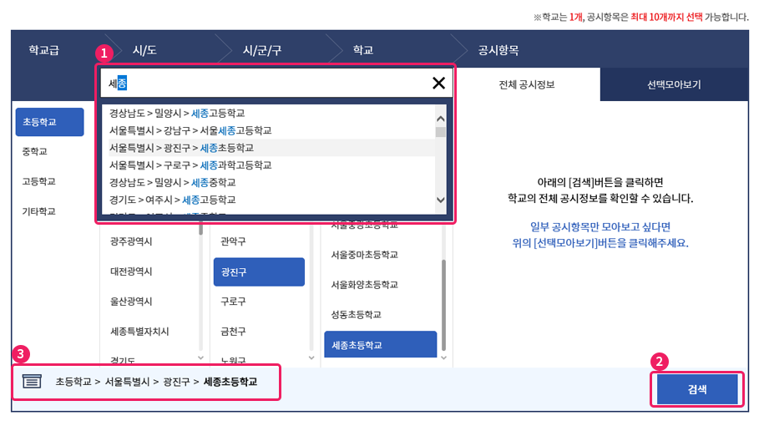This screenshot has height=426, width=764.
Task: Select 고등학교 school level
Action: [39, 181]
